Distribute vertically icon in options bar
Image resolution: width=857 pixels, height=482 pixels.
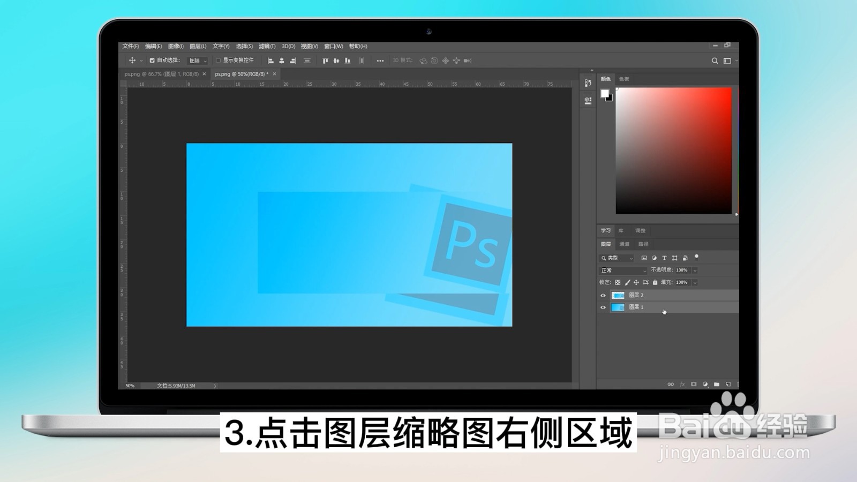point(307,61)
